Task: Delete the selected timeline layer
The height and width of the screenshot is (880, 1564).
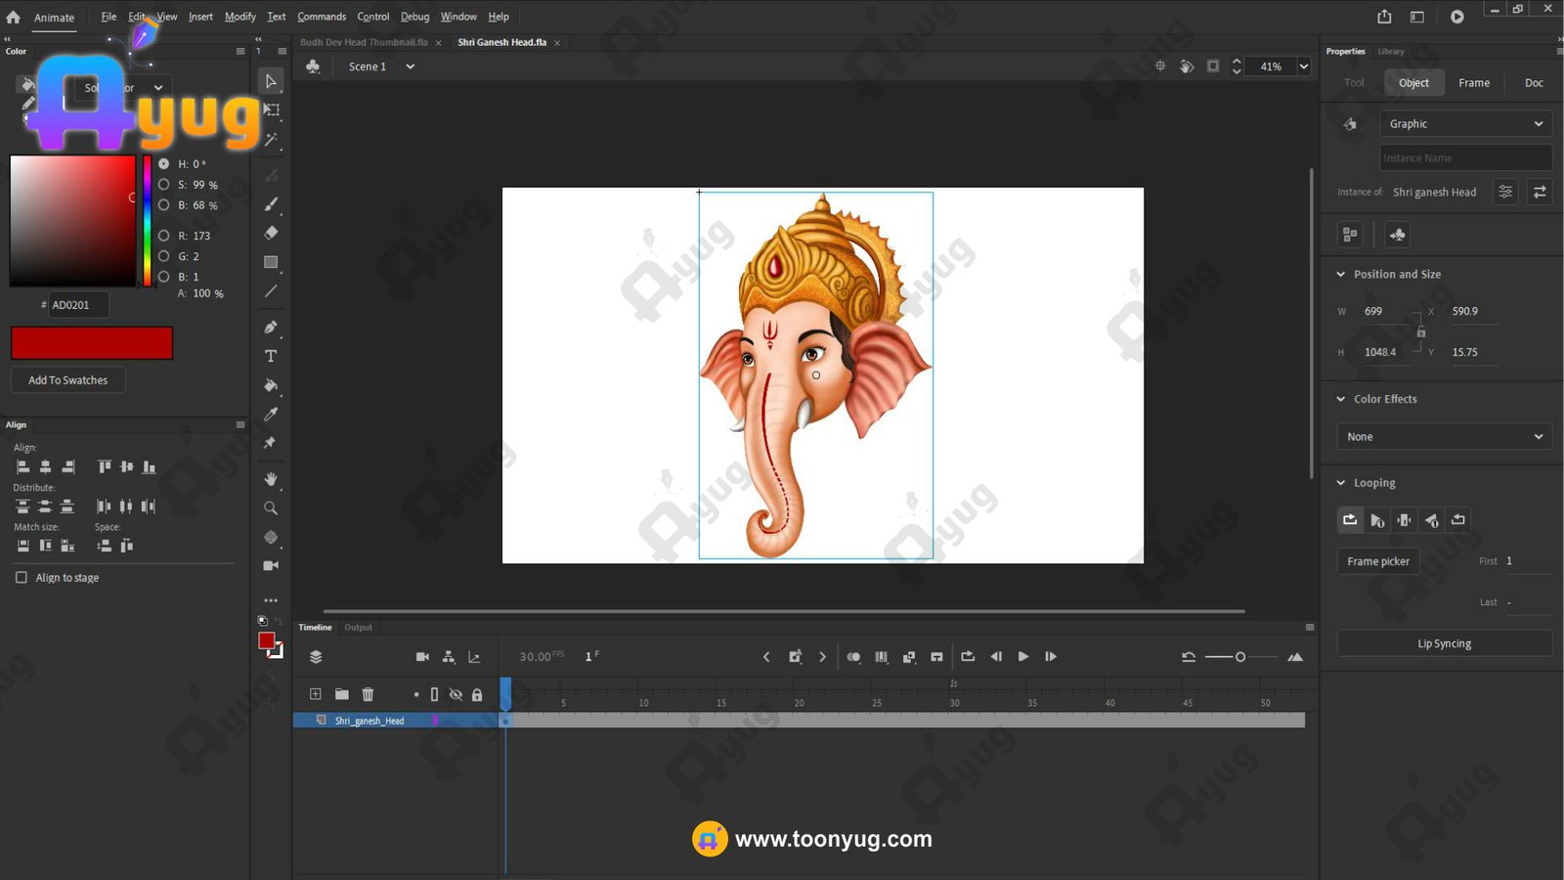Action: coord(368,694)
